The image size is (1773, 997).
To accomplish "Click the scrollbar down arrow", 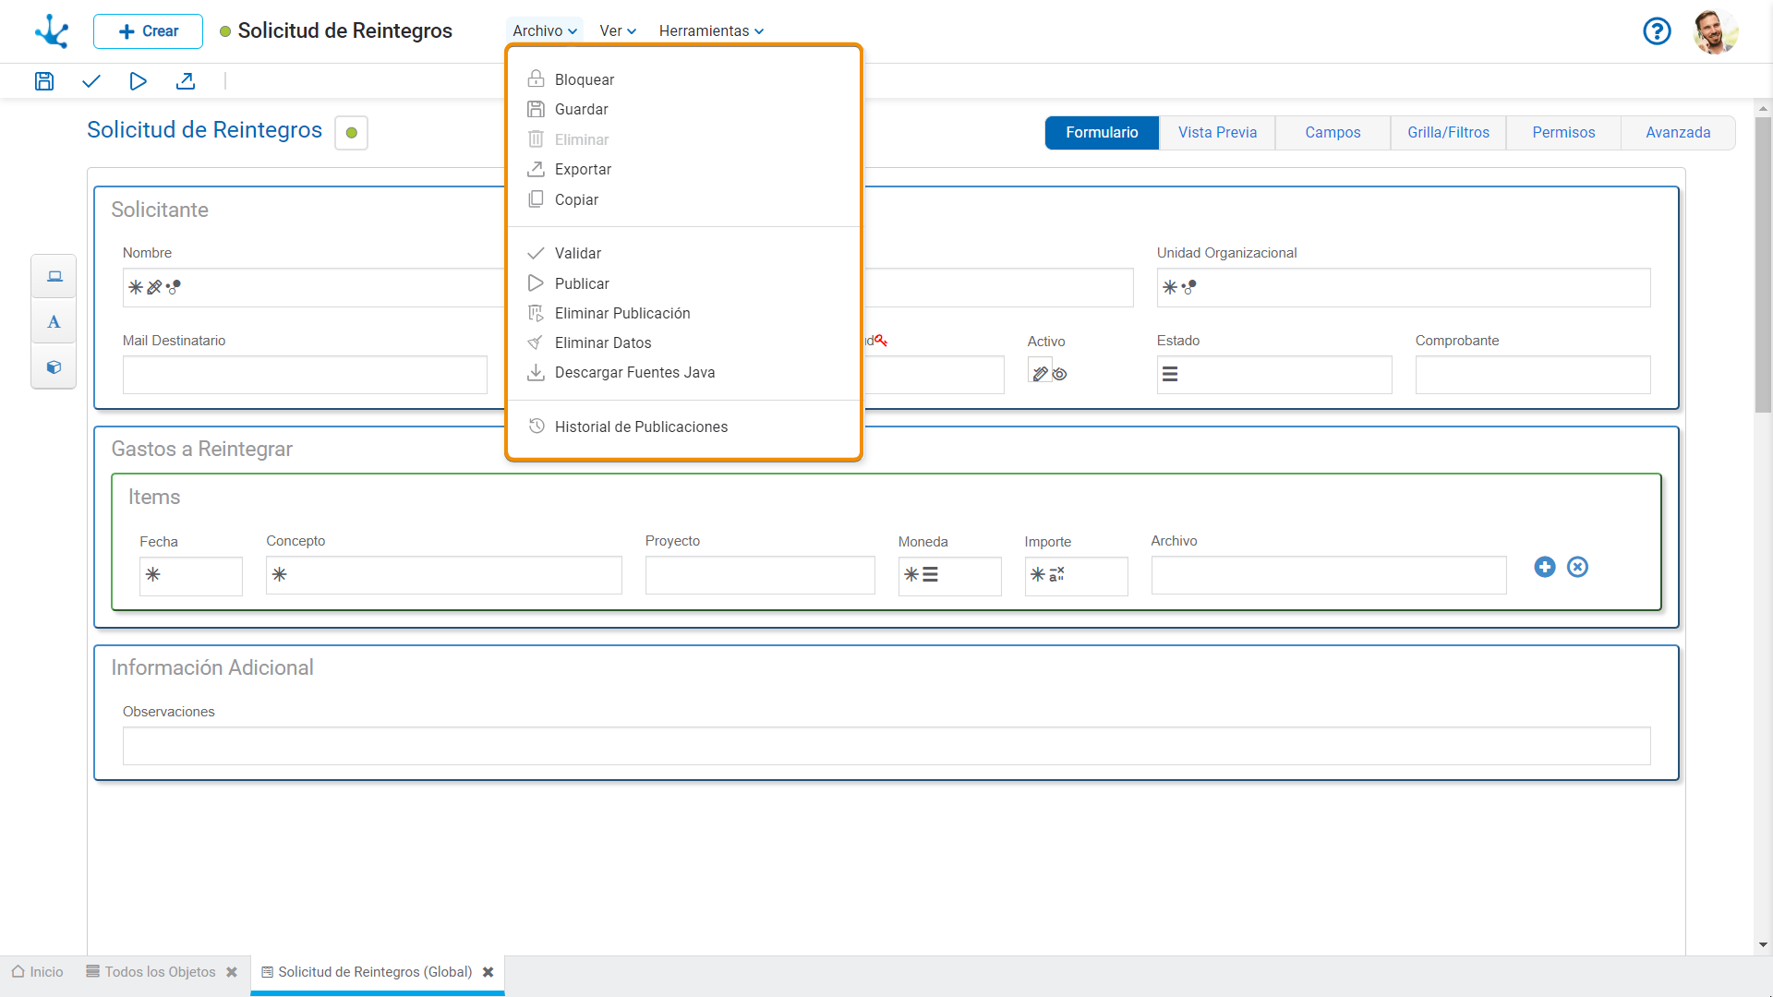I will click(x=1764, y=945).
